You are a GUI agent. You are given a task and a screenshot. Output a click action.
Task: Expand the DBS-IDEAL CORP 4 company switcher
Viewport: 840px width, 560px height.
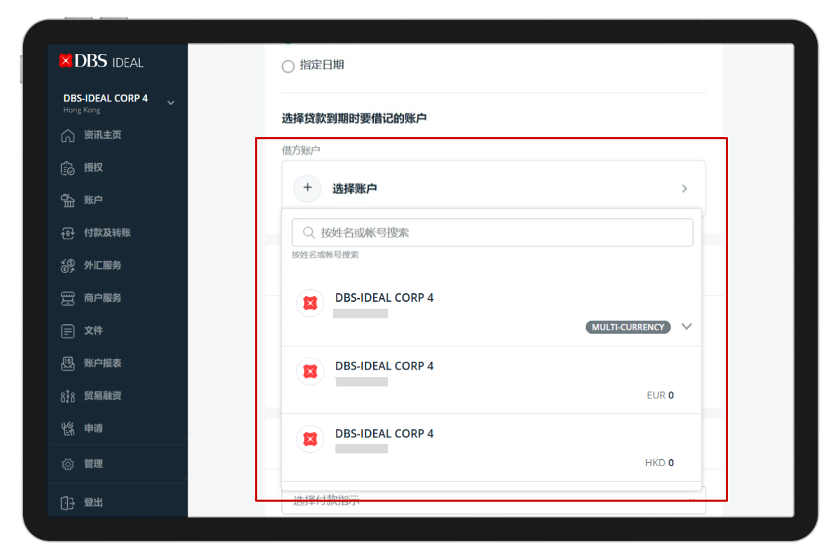coord(171,103)
